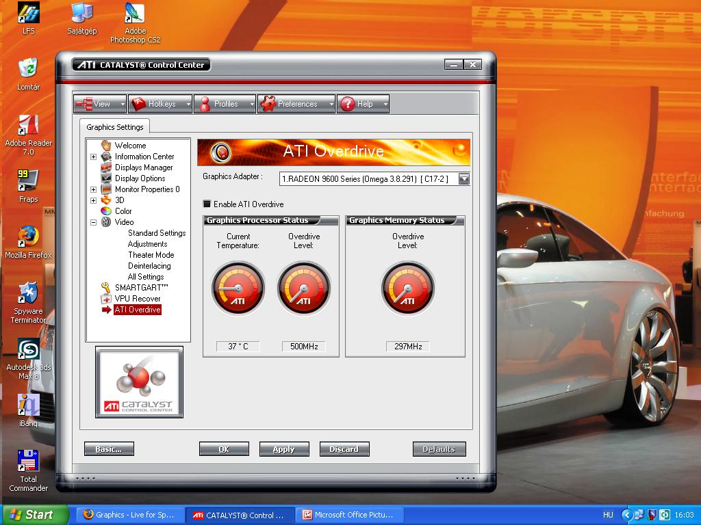The width and height of the screenshot is (701, 525).
Task: Select the Graphics Settings tab
Action: point(115,127)
